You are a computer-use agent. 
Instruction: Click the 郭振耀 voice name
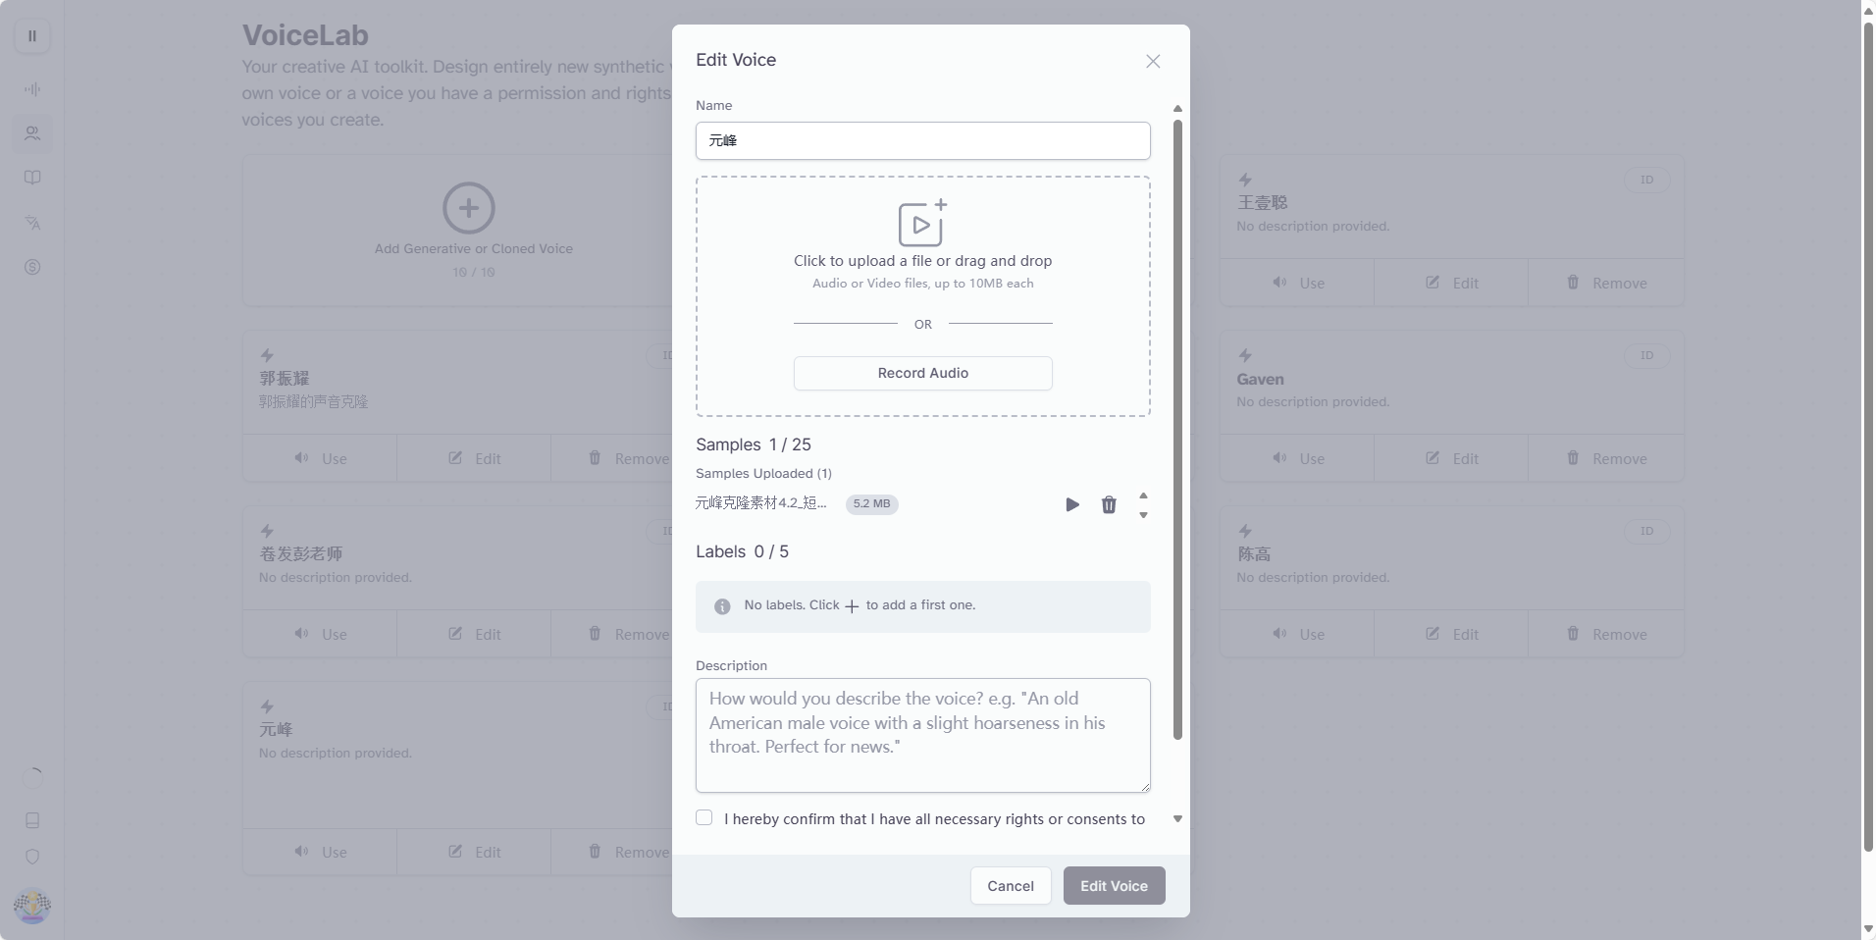(285, 379)
